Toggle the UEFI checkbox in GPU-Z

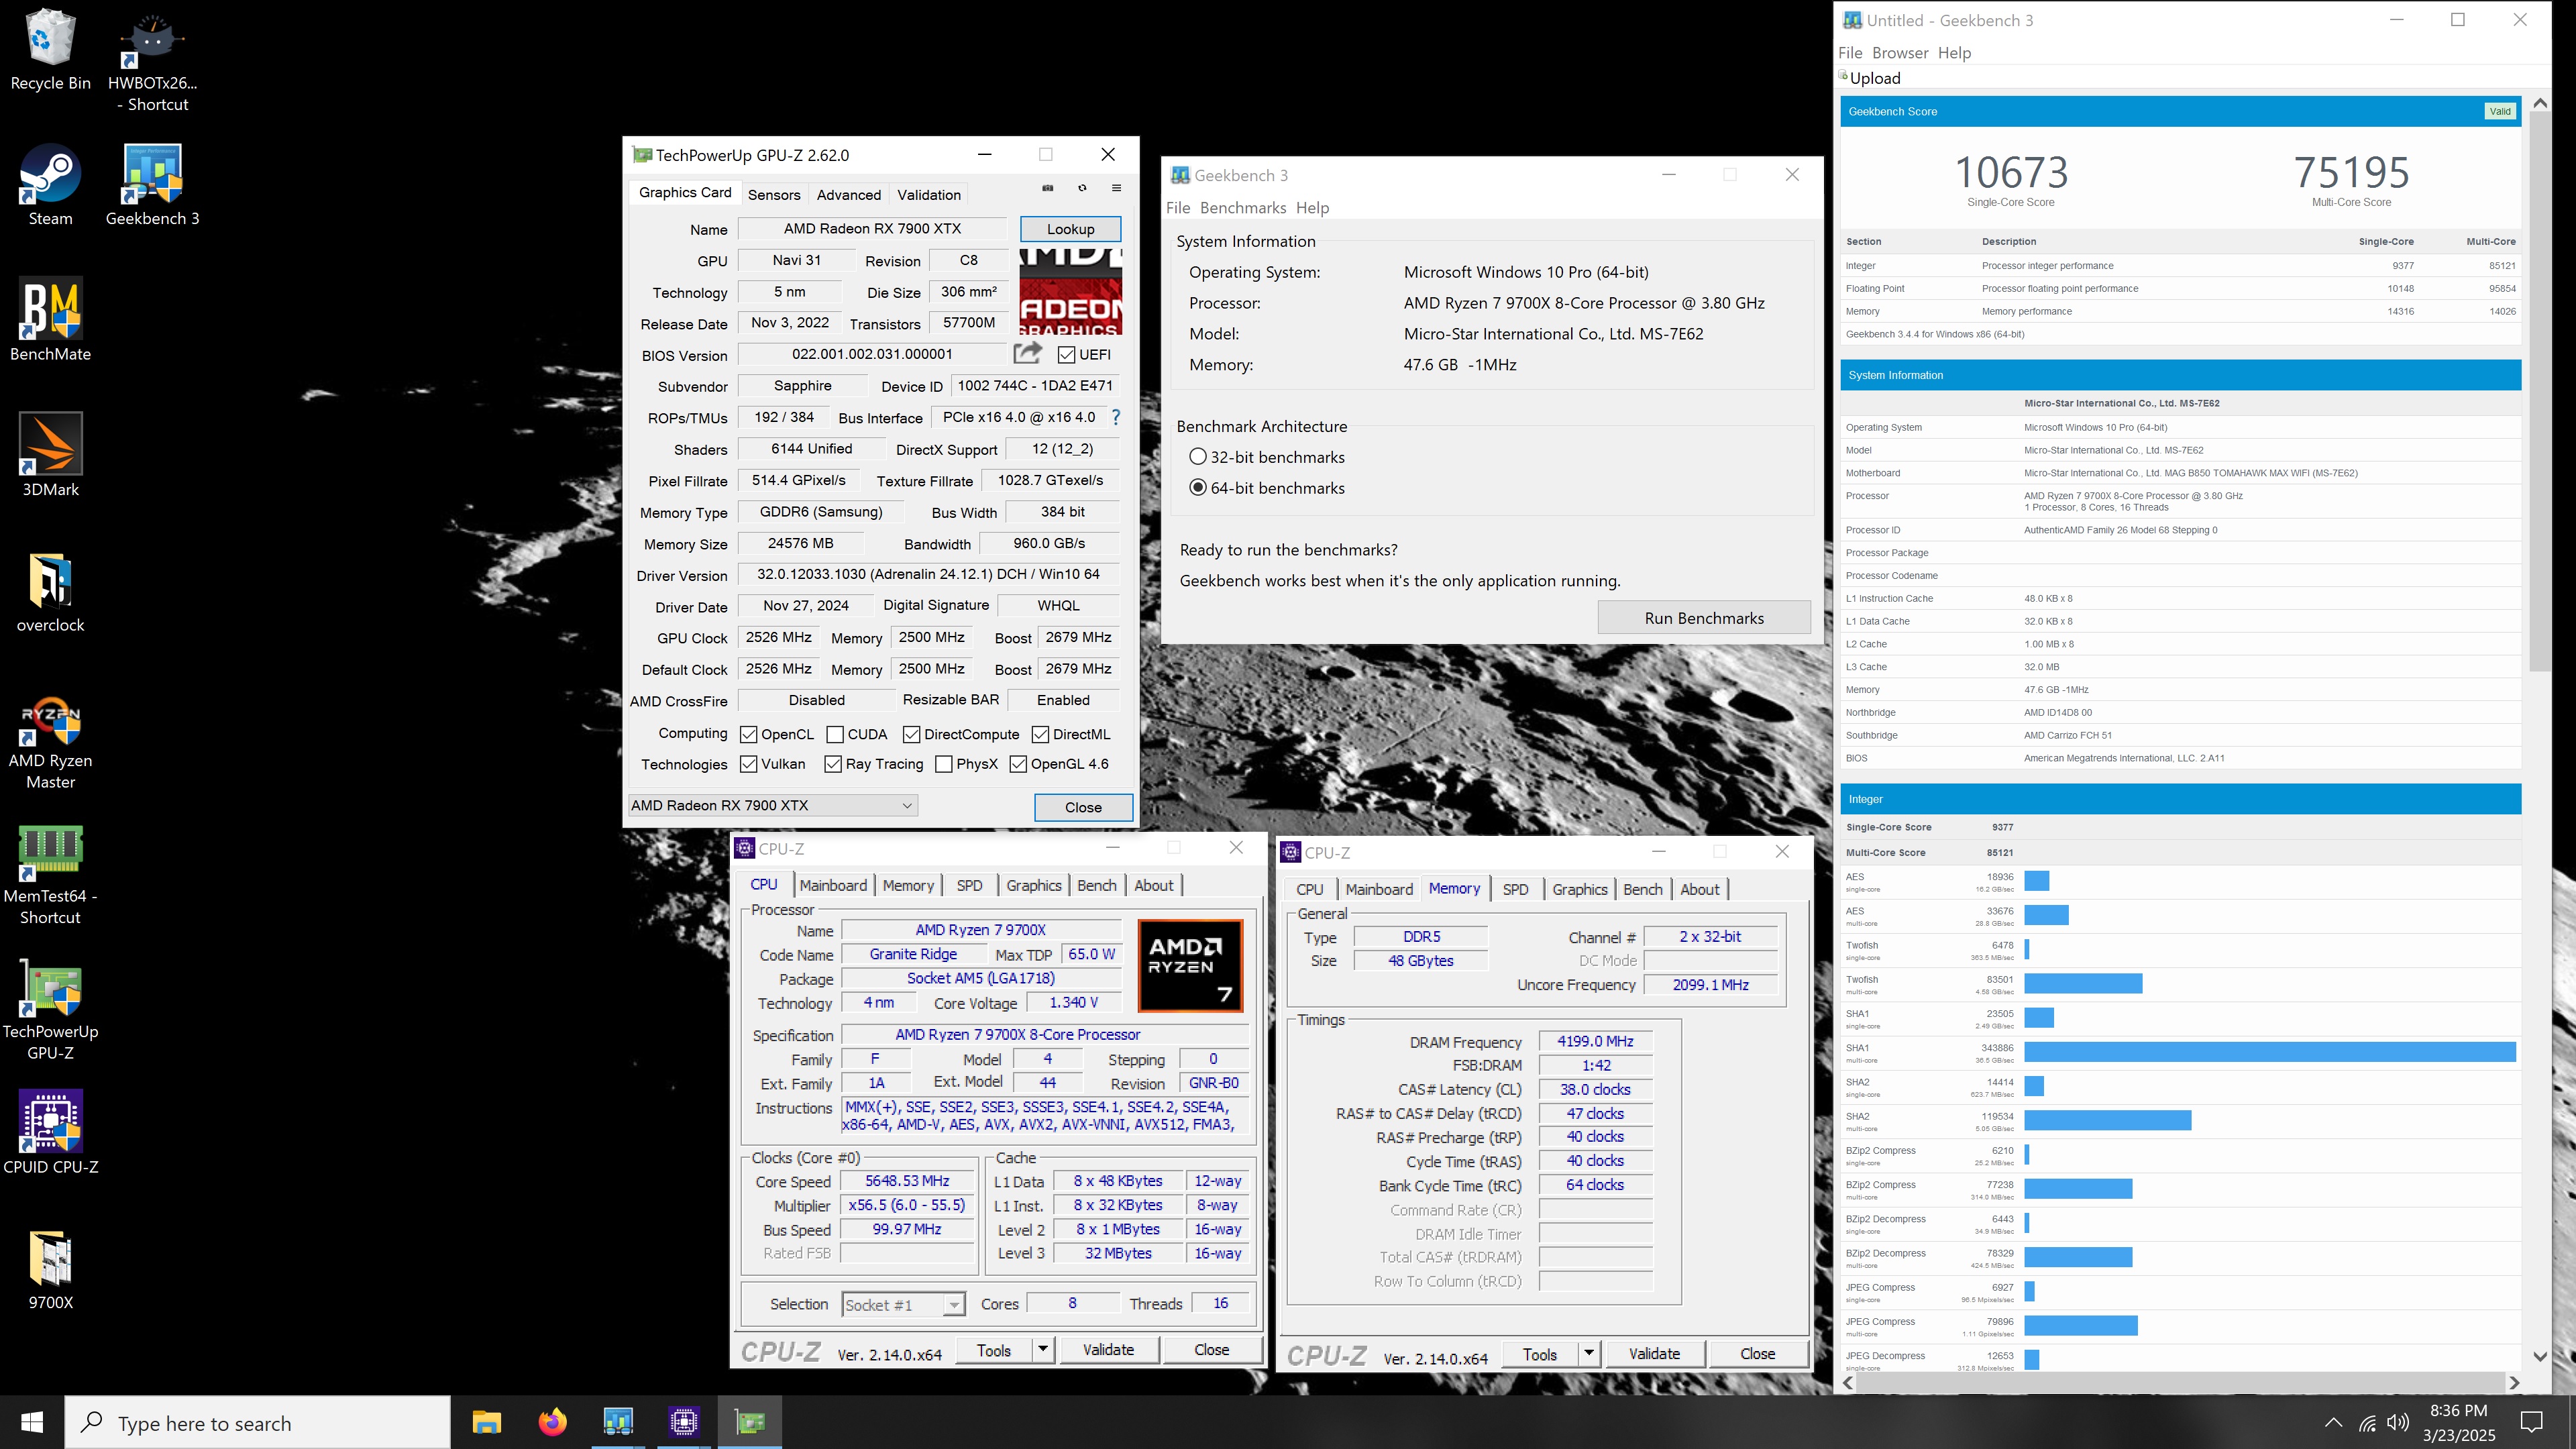pos(1066,355)
